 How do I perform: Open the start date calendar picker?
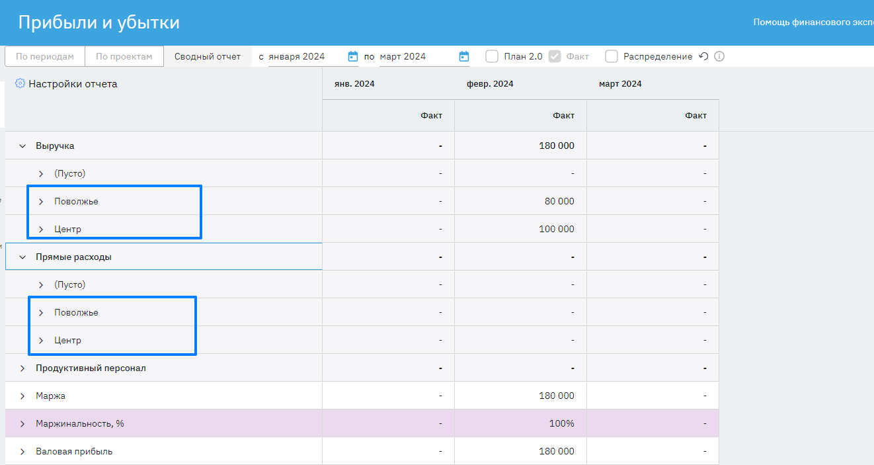pyautogui.click(x=353, y=57)
